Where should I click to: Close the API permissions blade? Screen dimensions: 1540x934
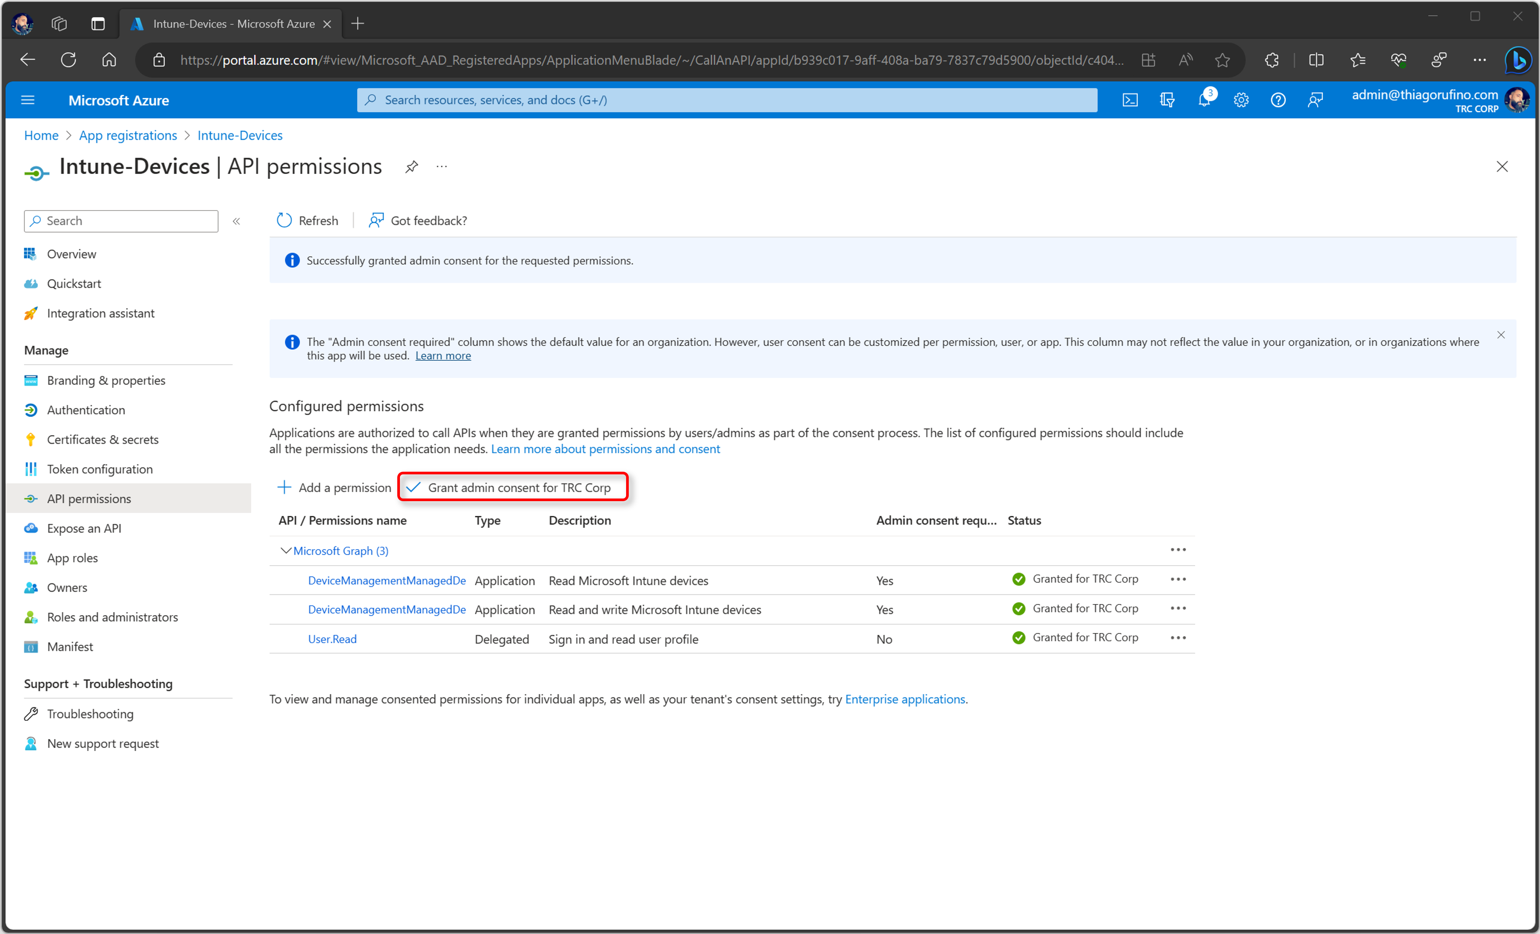pyautogui.click(x=1502, y=167)
